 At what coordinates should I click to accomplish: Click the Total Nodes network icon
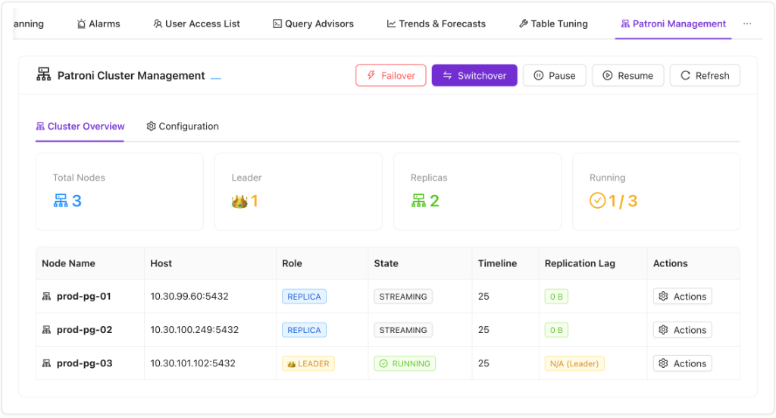point(61,200)
